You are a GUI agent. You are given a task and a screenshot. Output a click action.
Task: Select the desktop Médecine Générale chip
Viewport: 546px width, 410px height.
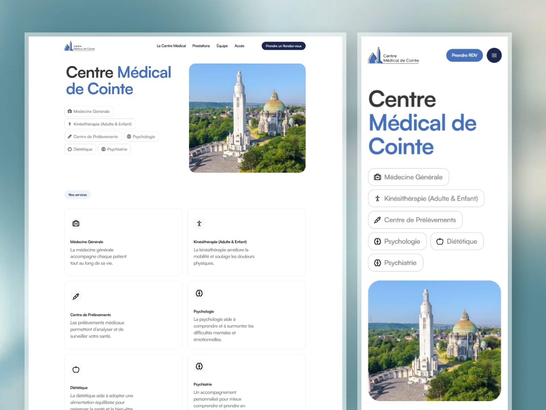pos(89,111)
